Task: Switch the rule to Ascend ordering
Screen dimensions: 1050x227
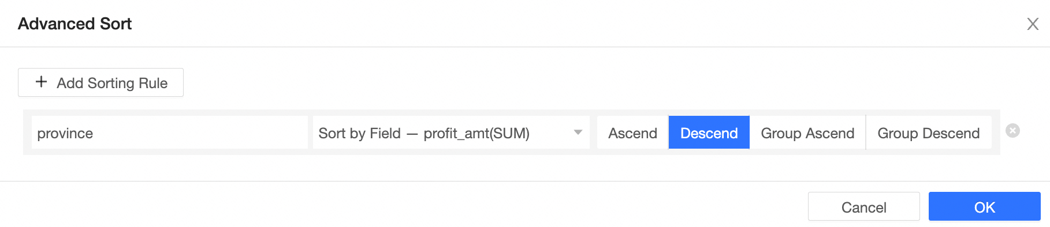Action: pyautogui.click(x=632, y=133)
